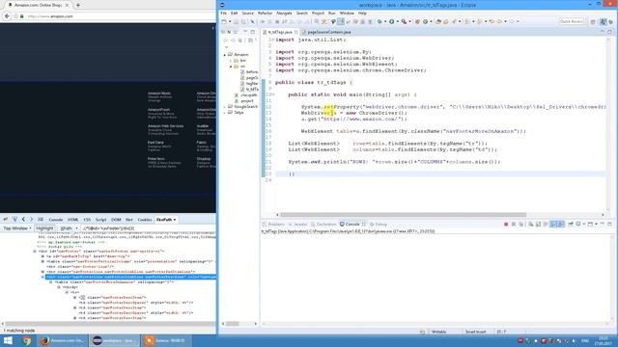Collapse the navFooter div node in Firebug

(x=35, y=251)
